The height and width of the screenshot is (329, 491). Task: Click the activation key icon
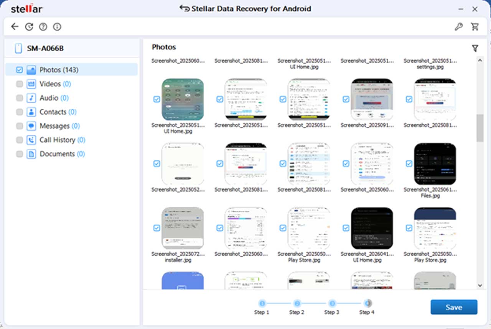point(458,26)
